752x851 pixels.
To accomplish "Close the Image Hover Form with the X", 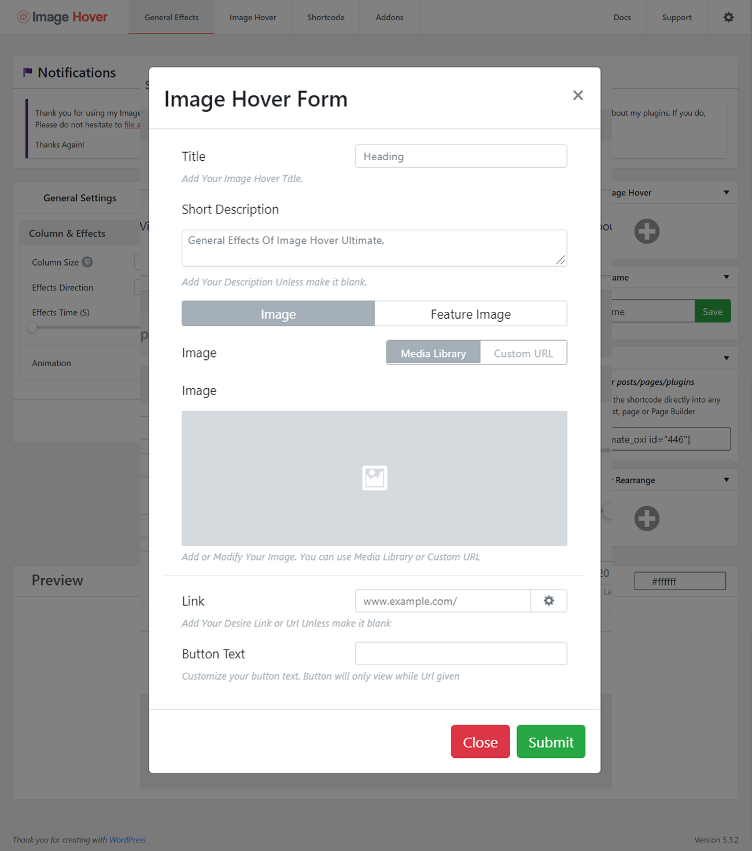I will (x=578, y=95).
